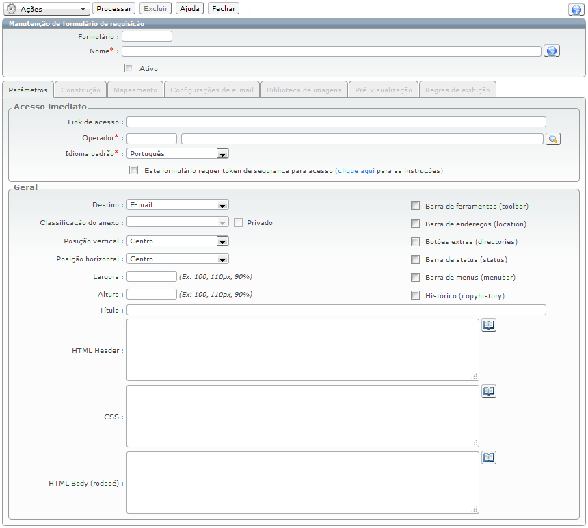588x528 pixels.
Task: Click the globe icon beside Nome field
Action: pos(552,51)
